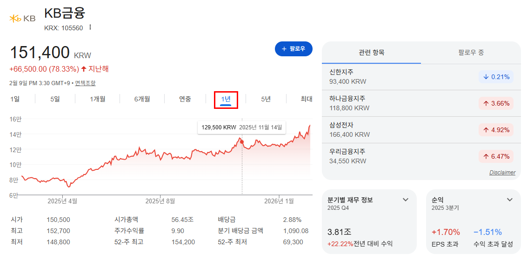The image size is (527, 261).
Task: Click the 팔로우 follow button
Action: (x=294, y=49)
